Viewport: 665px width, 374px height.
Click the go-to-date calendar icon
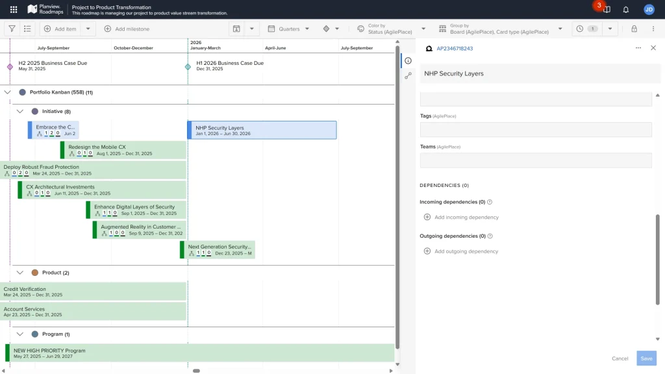tap(236, 29)
